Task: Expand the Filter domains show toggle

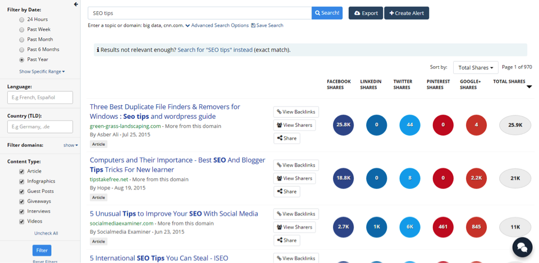Action: (71, 145)
